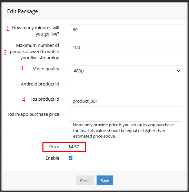Click the 'Android product id' label

(x=40, y=84)
